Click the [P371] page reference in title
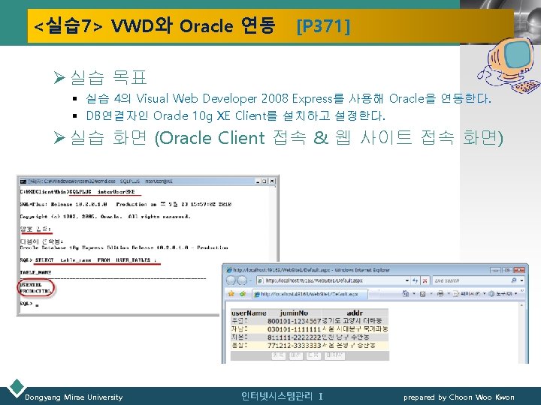Viewport: 541px width, 405px height. 323,25
